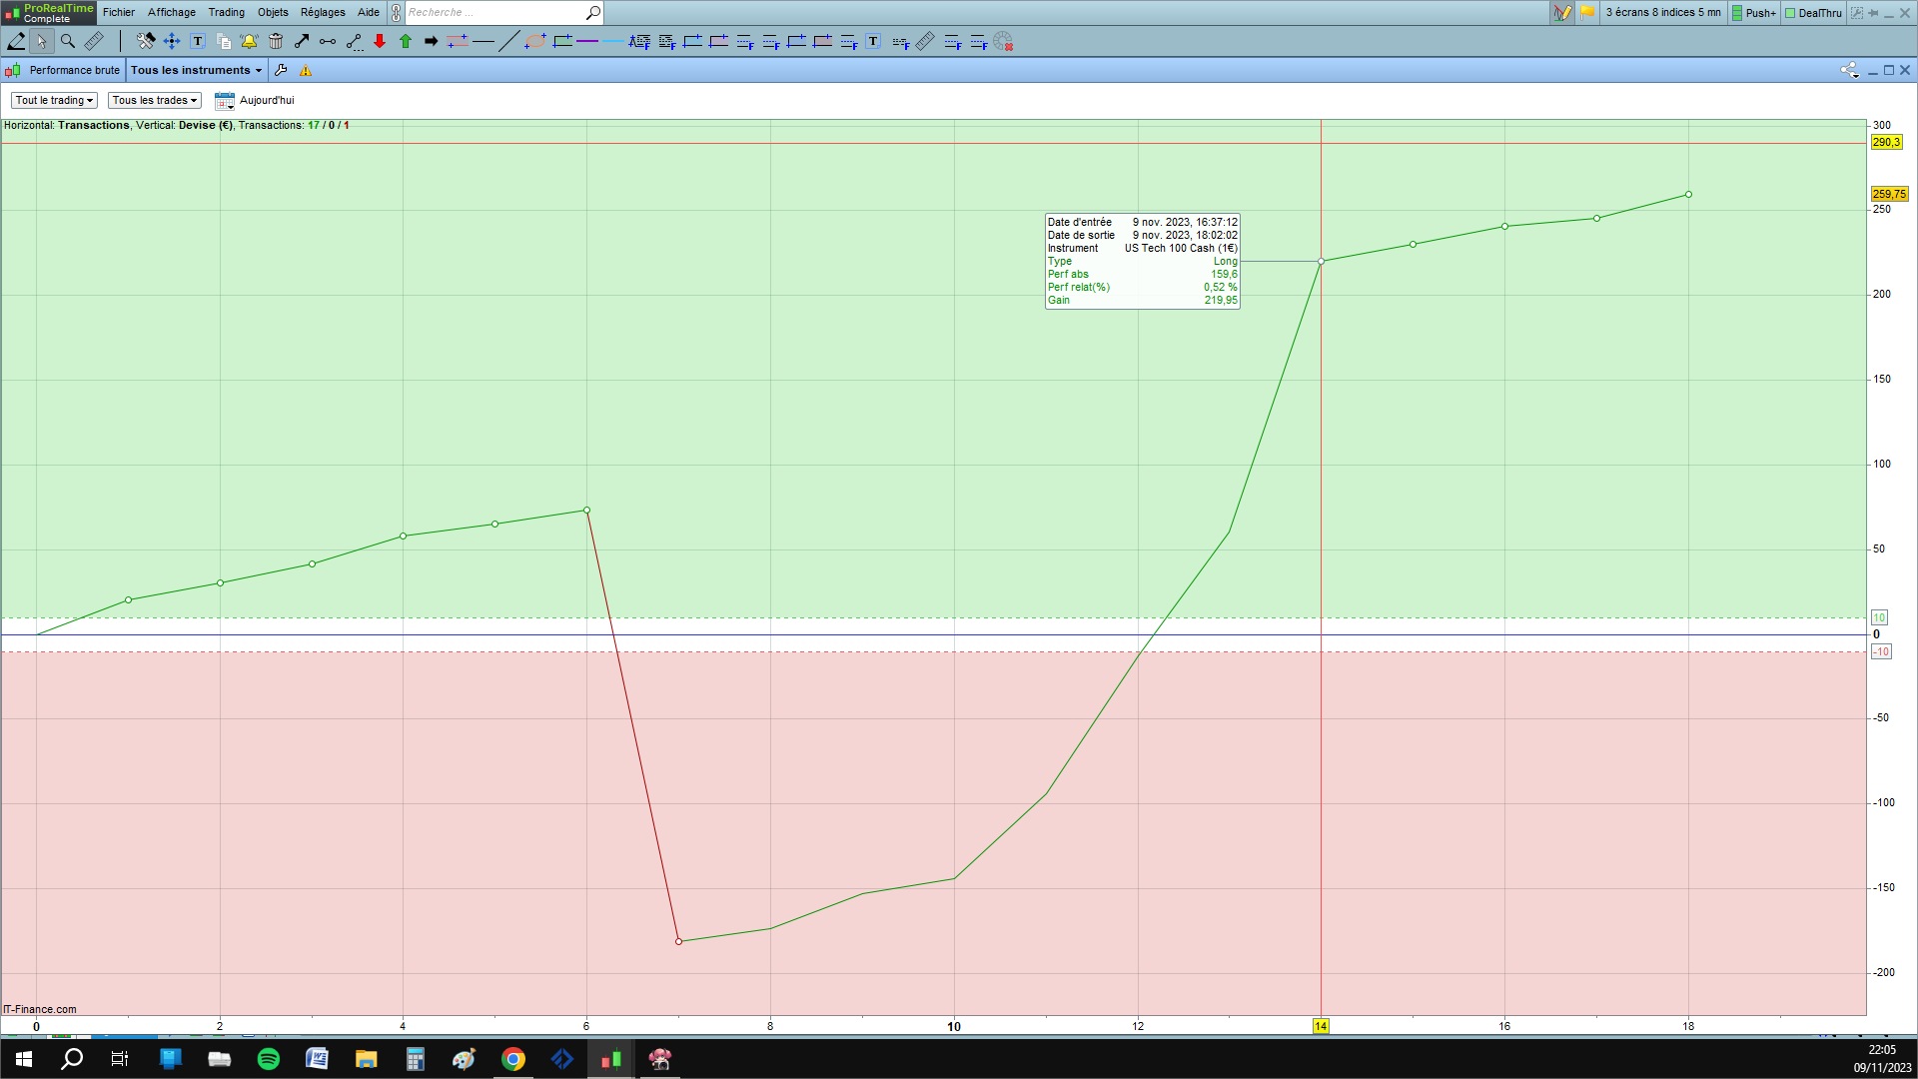
Task: Open the 'Tous les trades' dropdown
Action: point(154,100)
